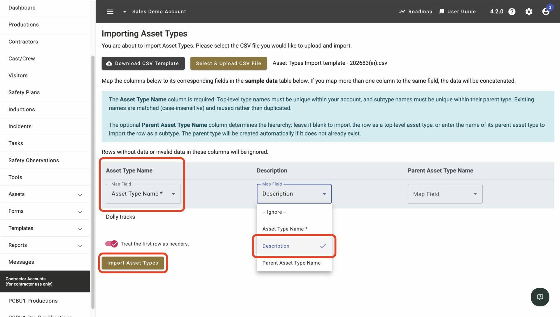Open the settings gear icon
The height and width of the screenshot is (317, 560).
click(x=529, y=12)
